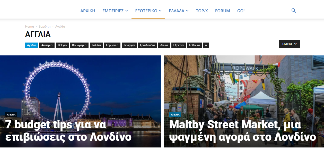
Task: Open the search magnifier icon
Action: [x=294, y=11]
